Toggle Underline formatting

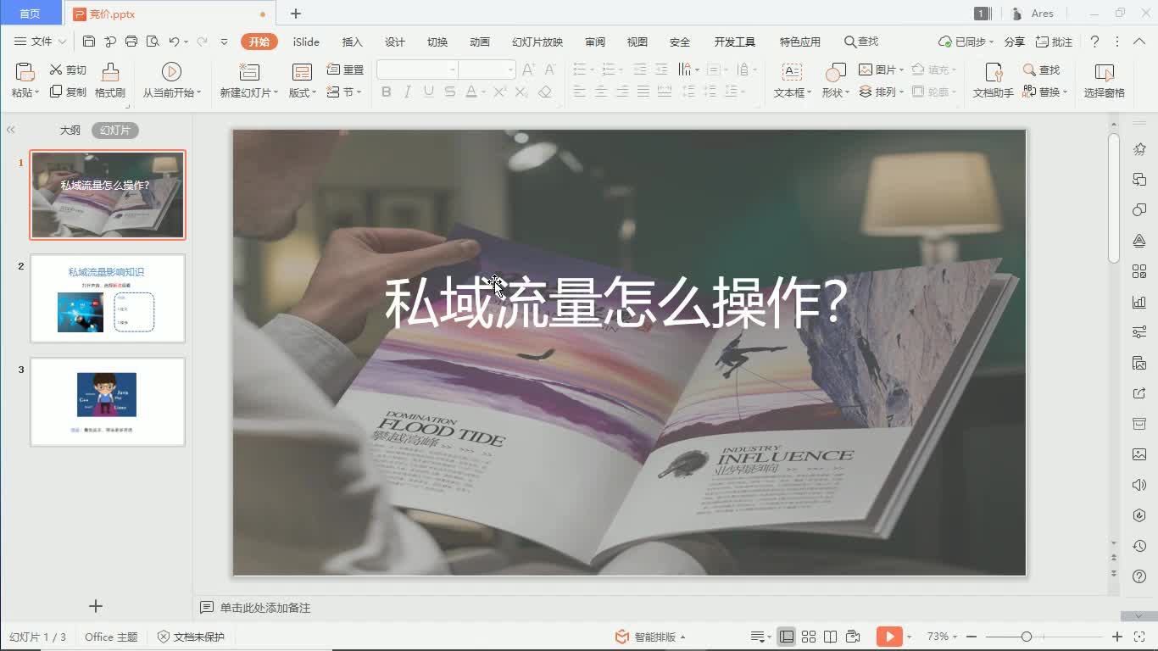[x=429, y=92]
